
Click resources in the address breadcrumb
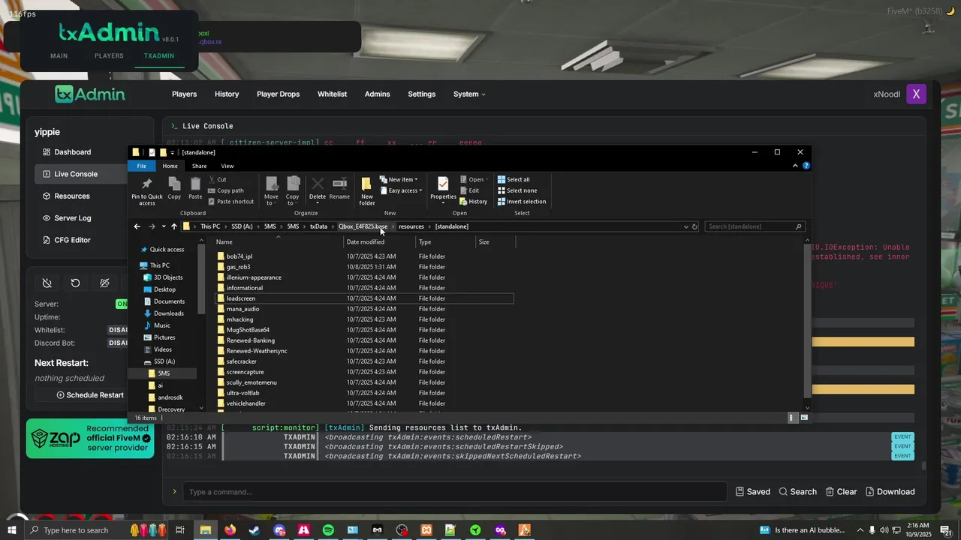411,226
